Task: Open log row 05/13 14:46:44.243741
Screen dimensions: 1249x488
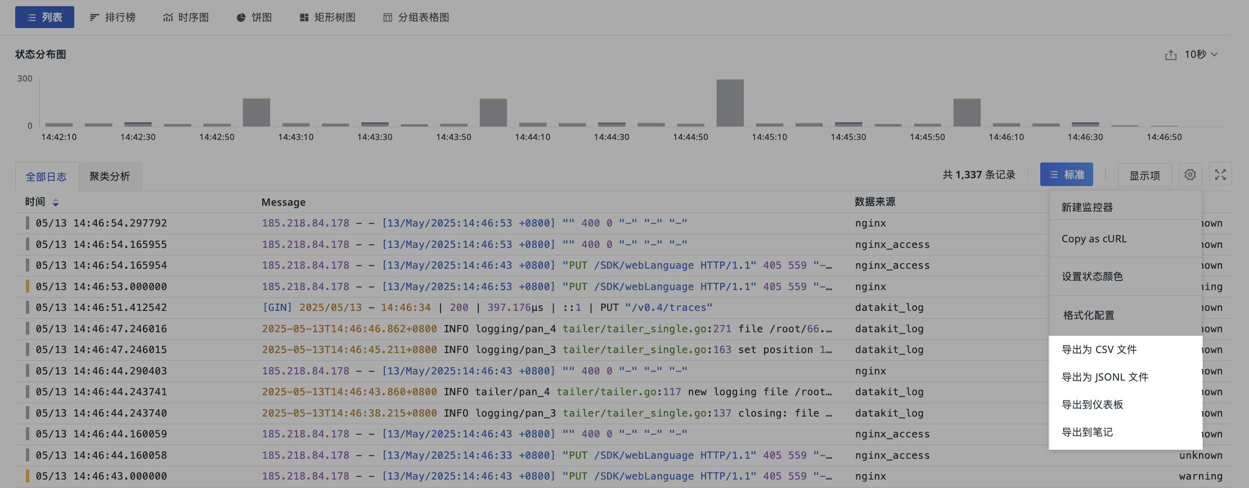Action: pos(623,392)
